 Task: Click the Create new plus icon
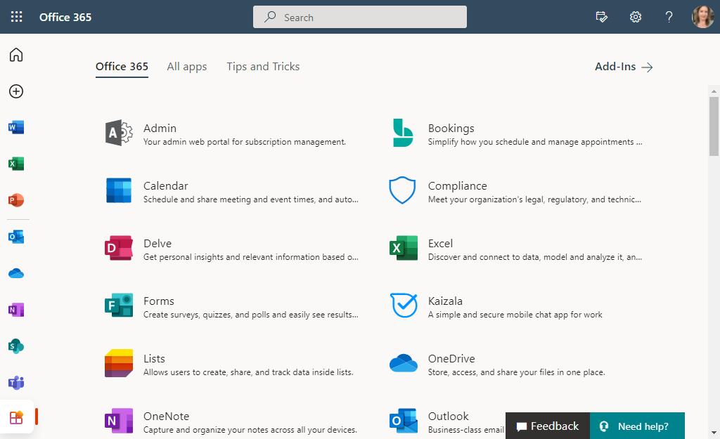tap(16, 91)
